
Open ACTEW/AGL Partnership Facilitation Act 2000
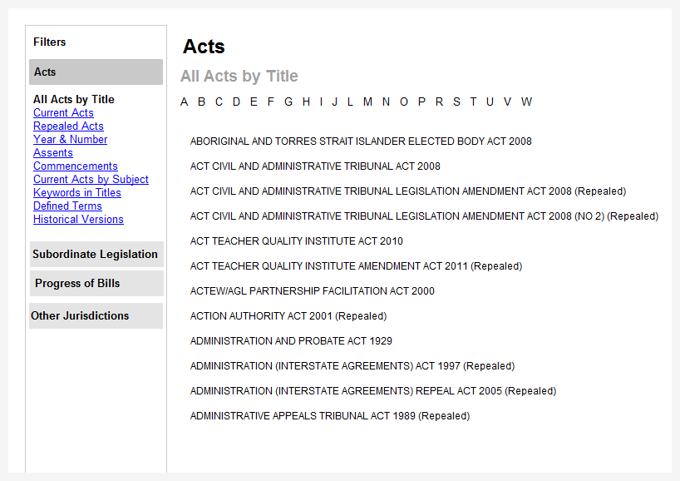[x=313, y=291]
